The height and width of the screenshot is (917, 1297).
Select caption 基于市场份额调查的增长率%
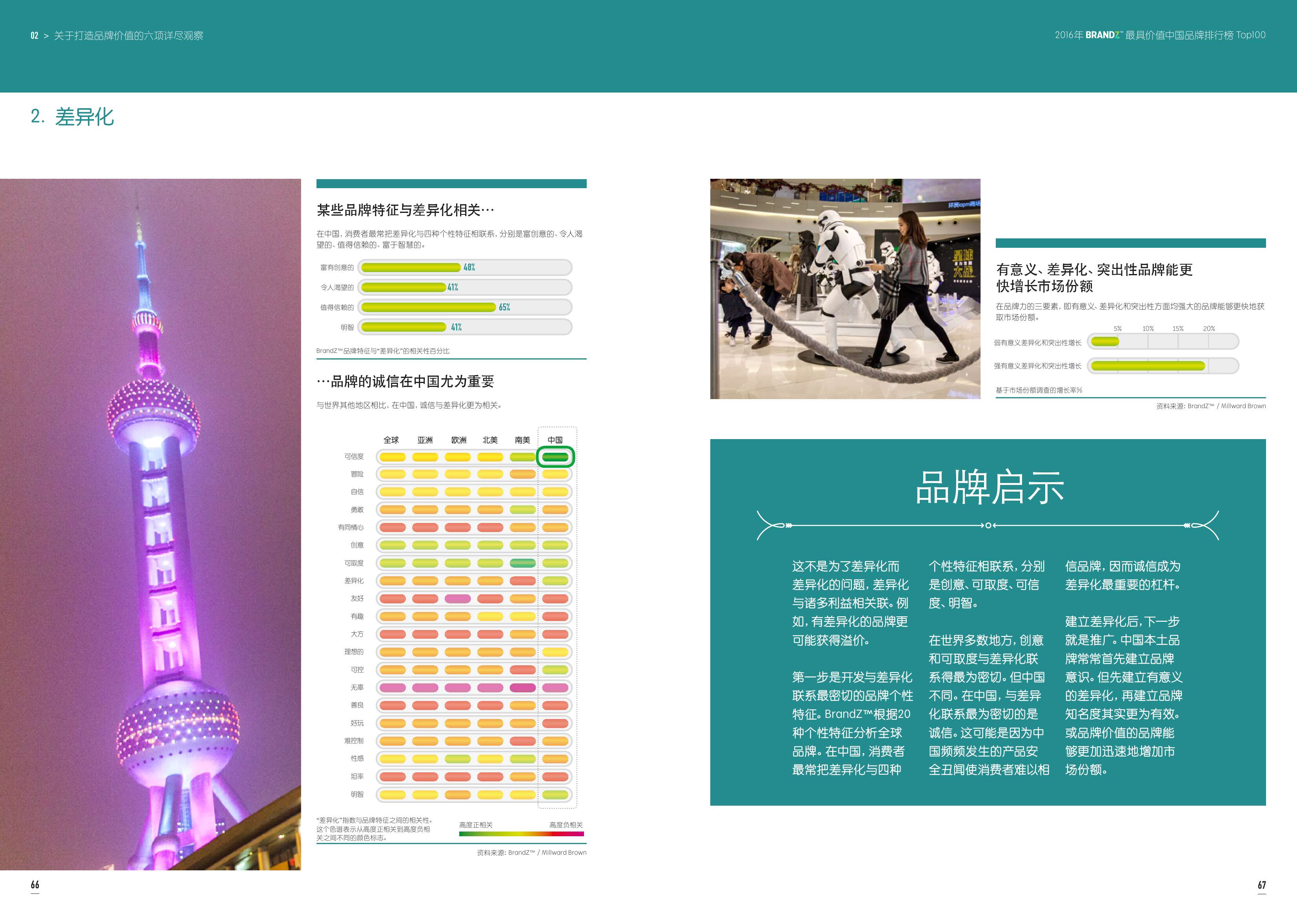point(1039,390)
